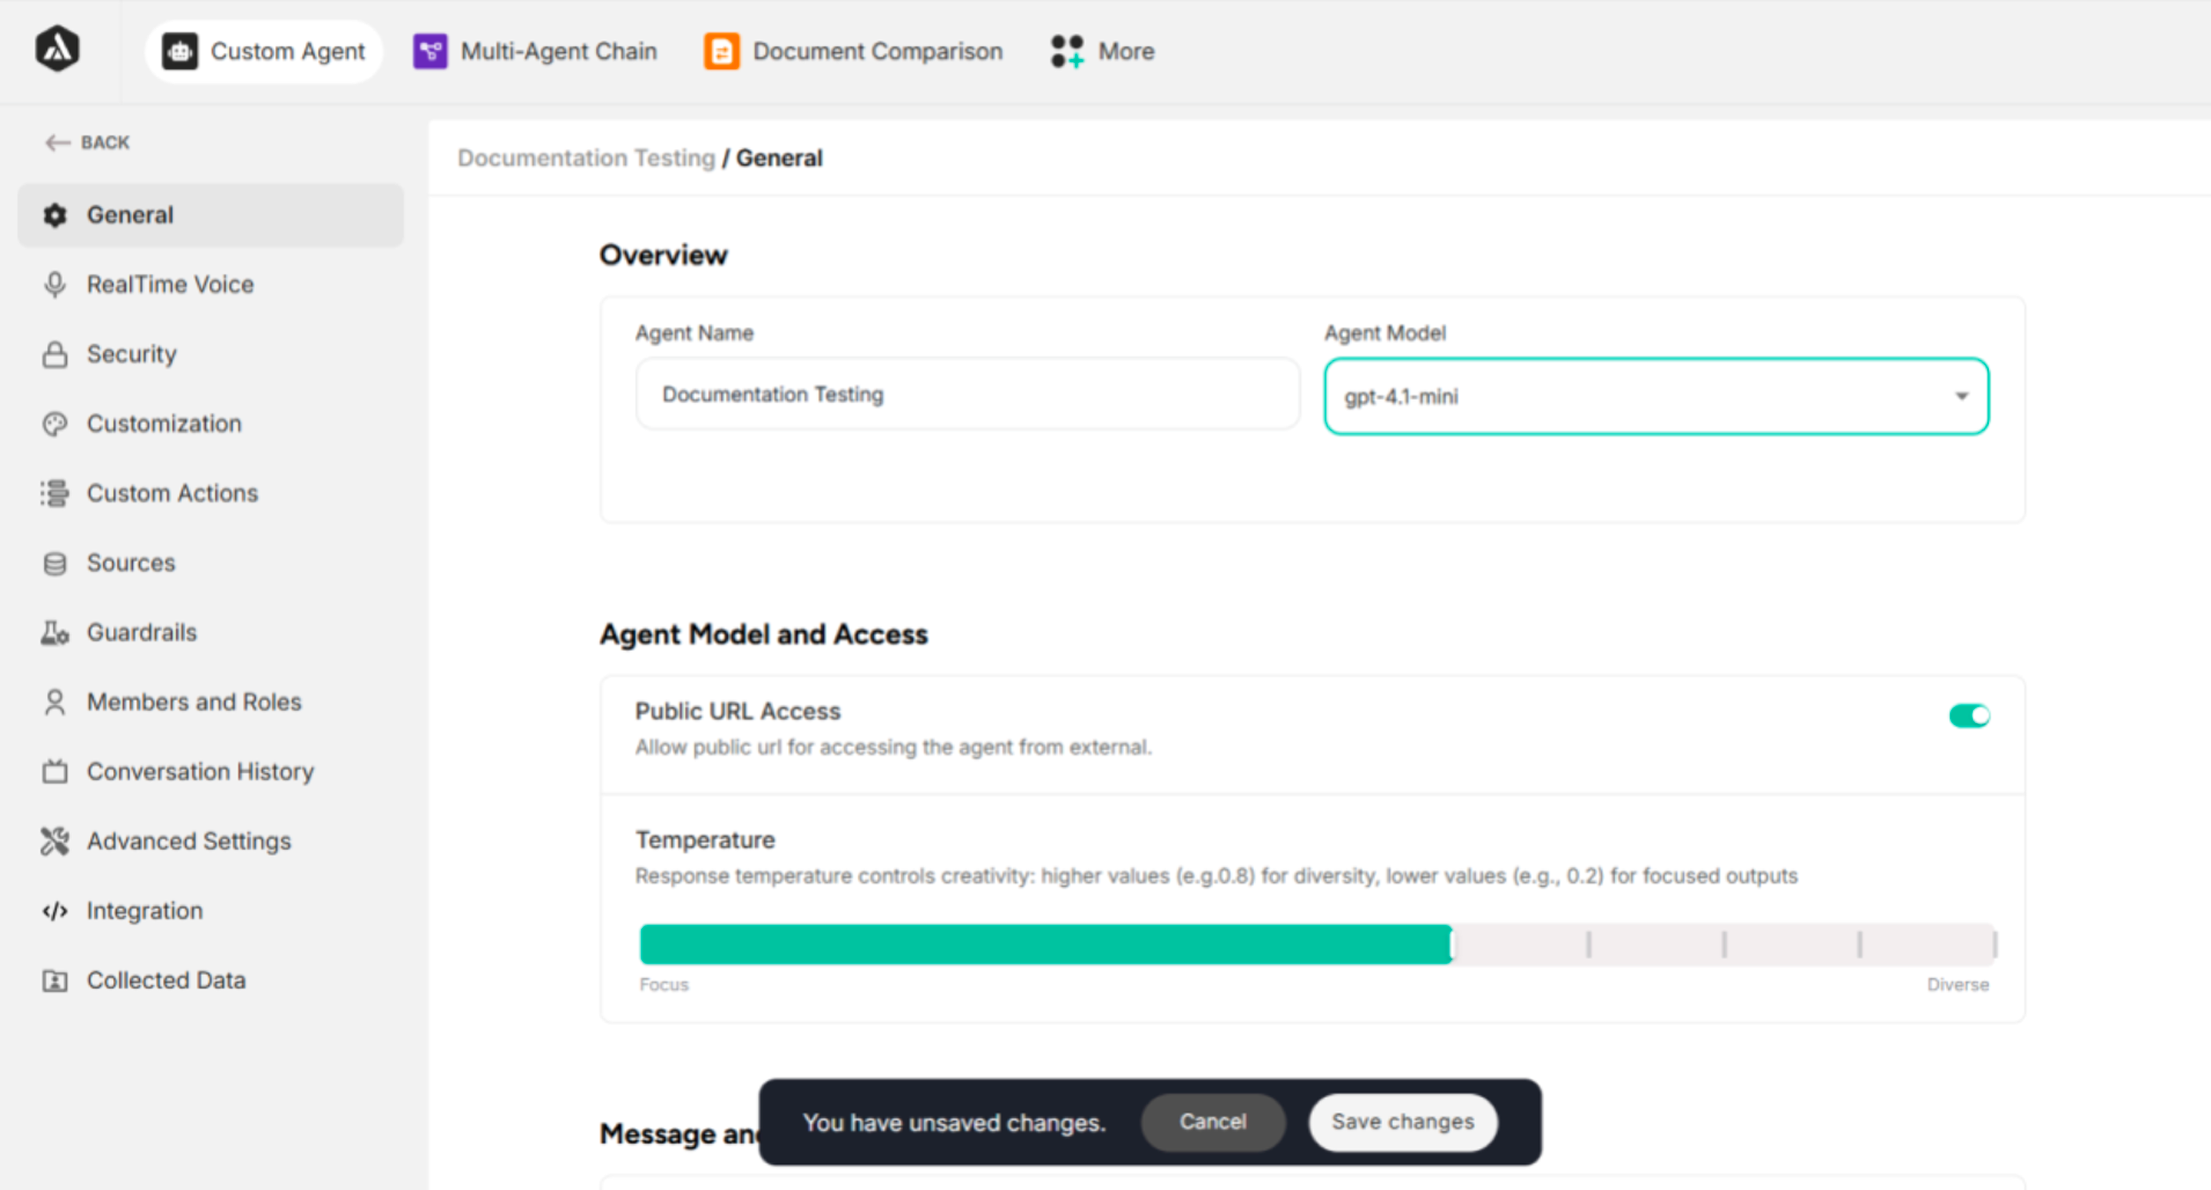This screenshot has width=2211, height=1190.
Task: Click the Customization palette icon
Action: (x=55, y=423)
